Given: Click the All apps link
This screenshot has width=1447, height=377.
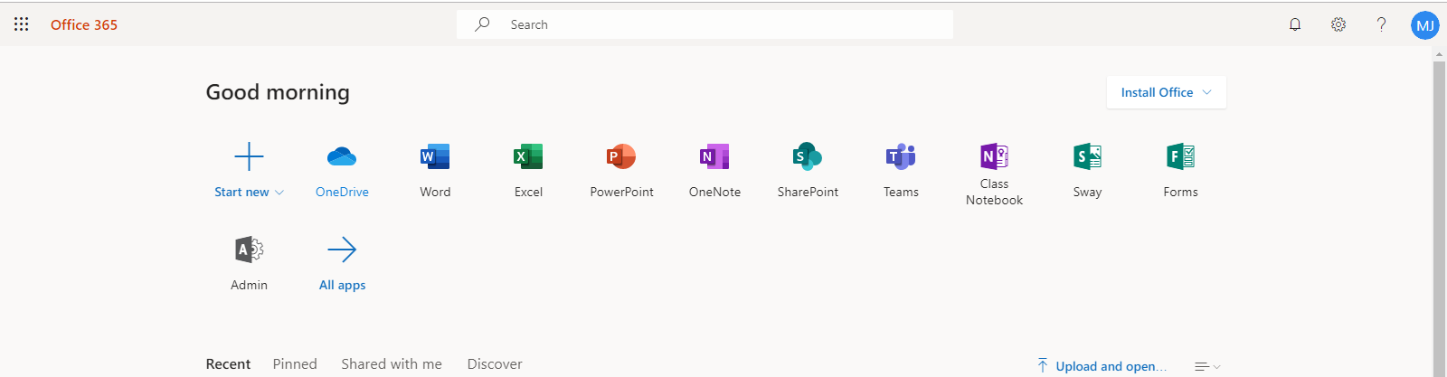Looking at the screenshot, I should (x=342, y=262).
